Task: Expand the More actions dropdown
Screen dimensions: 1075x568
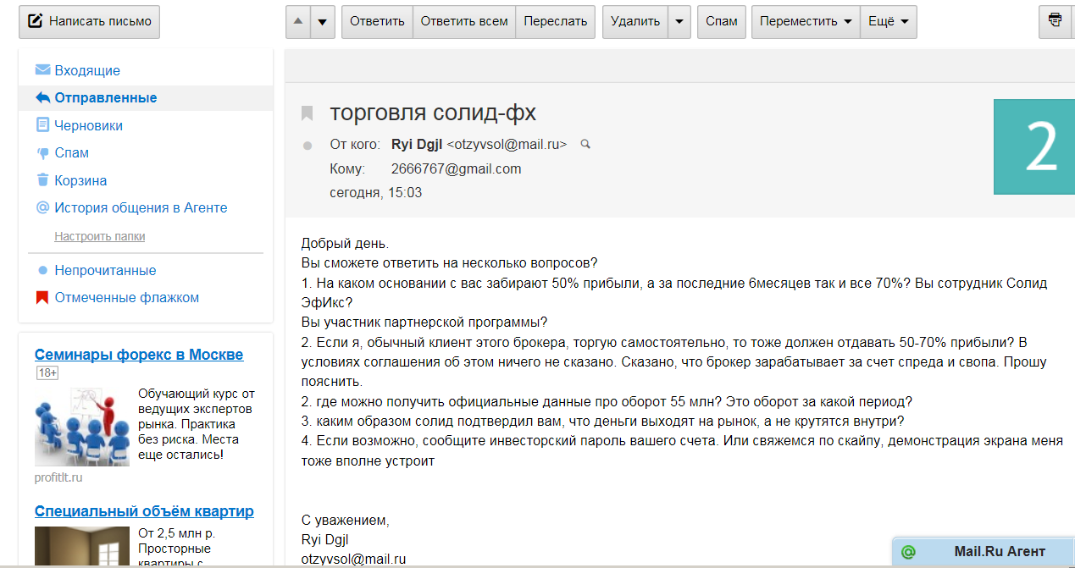Action: (x=889, y=22)
